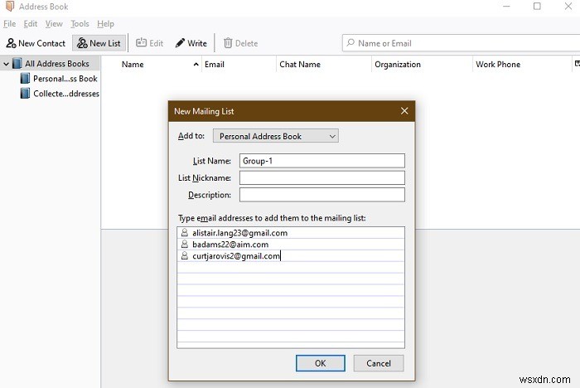Click the New Contact toolbar button
Image resolution: width=580 pixels, height=388 pixels.
(x=36, y=43)
